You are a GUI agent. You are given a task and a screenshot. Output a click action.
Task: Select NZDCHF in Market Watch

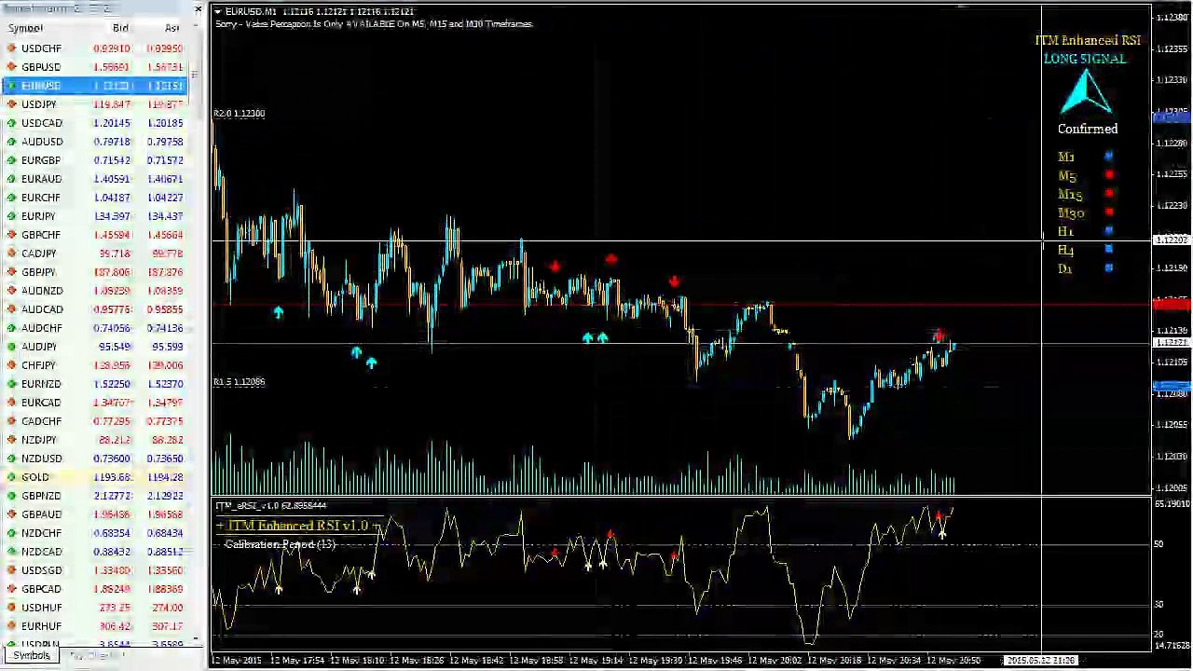tap(95, 533)
